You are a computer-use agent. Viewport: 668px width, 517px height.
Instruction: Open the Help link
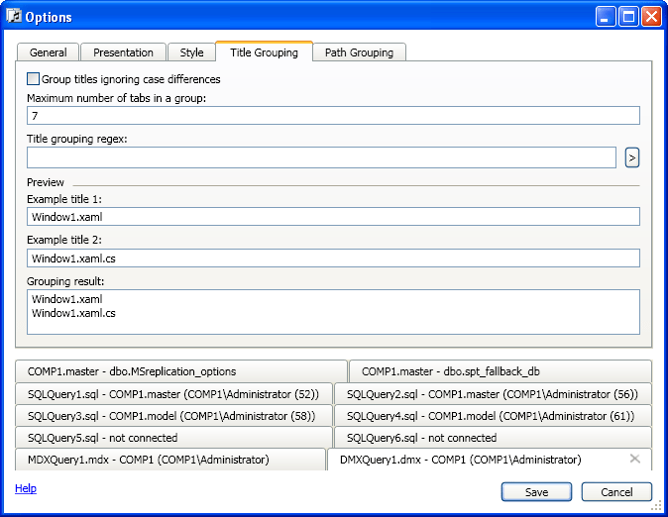coord(26,488)
